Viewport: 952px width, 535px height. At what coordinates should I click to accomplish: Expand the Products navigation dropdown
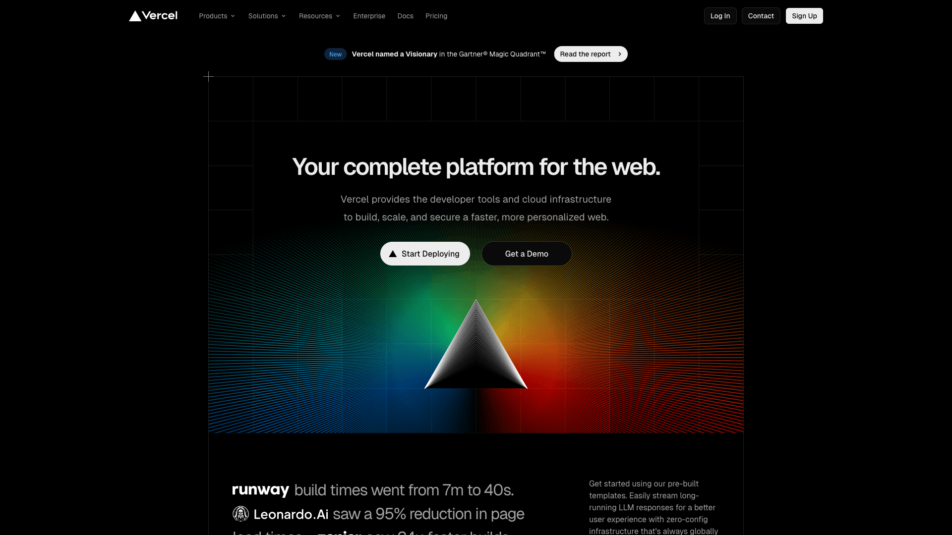point(216,16)
